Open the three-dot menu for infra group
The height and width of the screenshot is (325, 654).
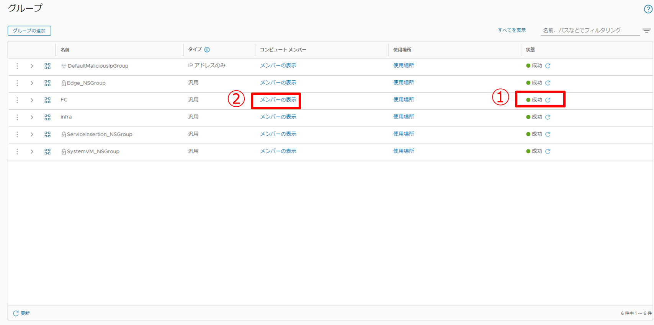(17, 117)
